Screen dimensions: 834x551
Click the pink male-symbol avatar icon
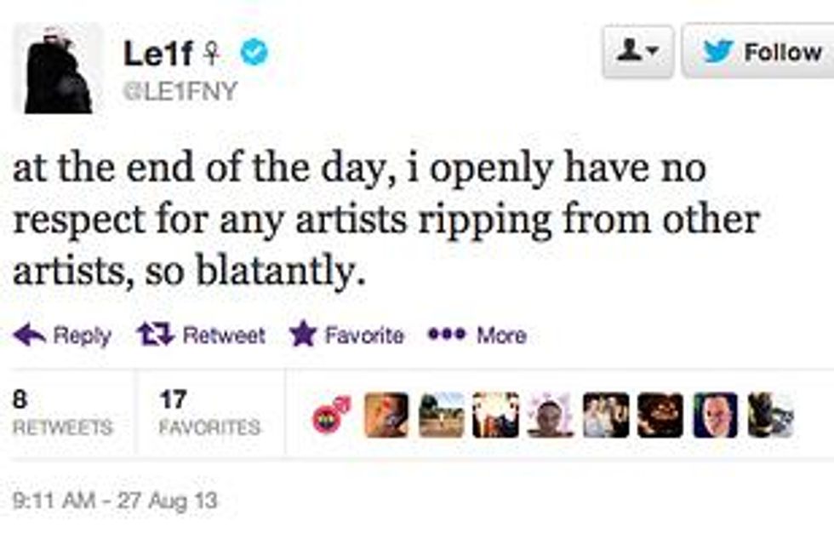point(332,415)
